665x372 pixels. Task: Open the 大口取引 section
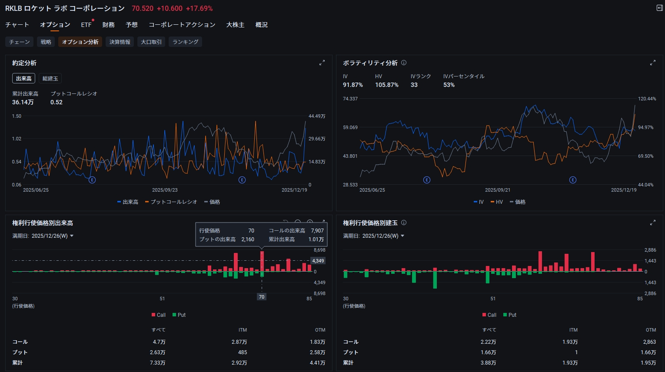pos(151,42)
